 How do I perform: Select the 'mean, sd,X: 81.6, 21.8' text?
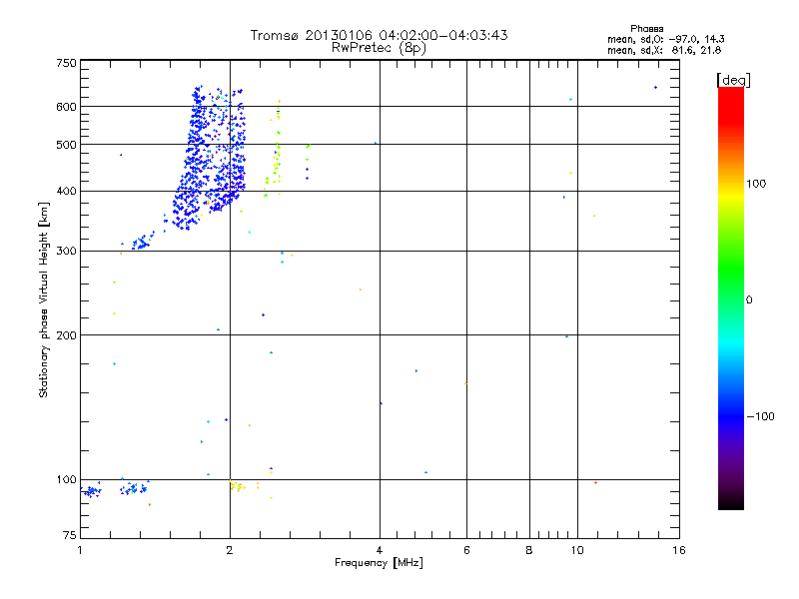[x=664, y=50]
